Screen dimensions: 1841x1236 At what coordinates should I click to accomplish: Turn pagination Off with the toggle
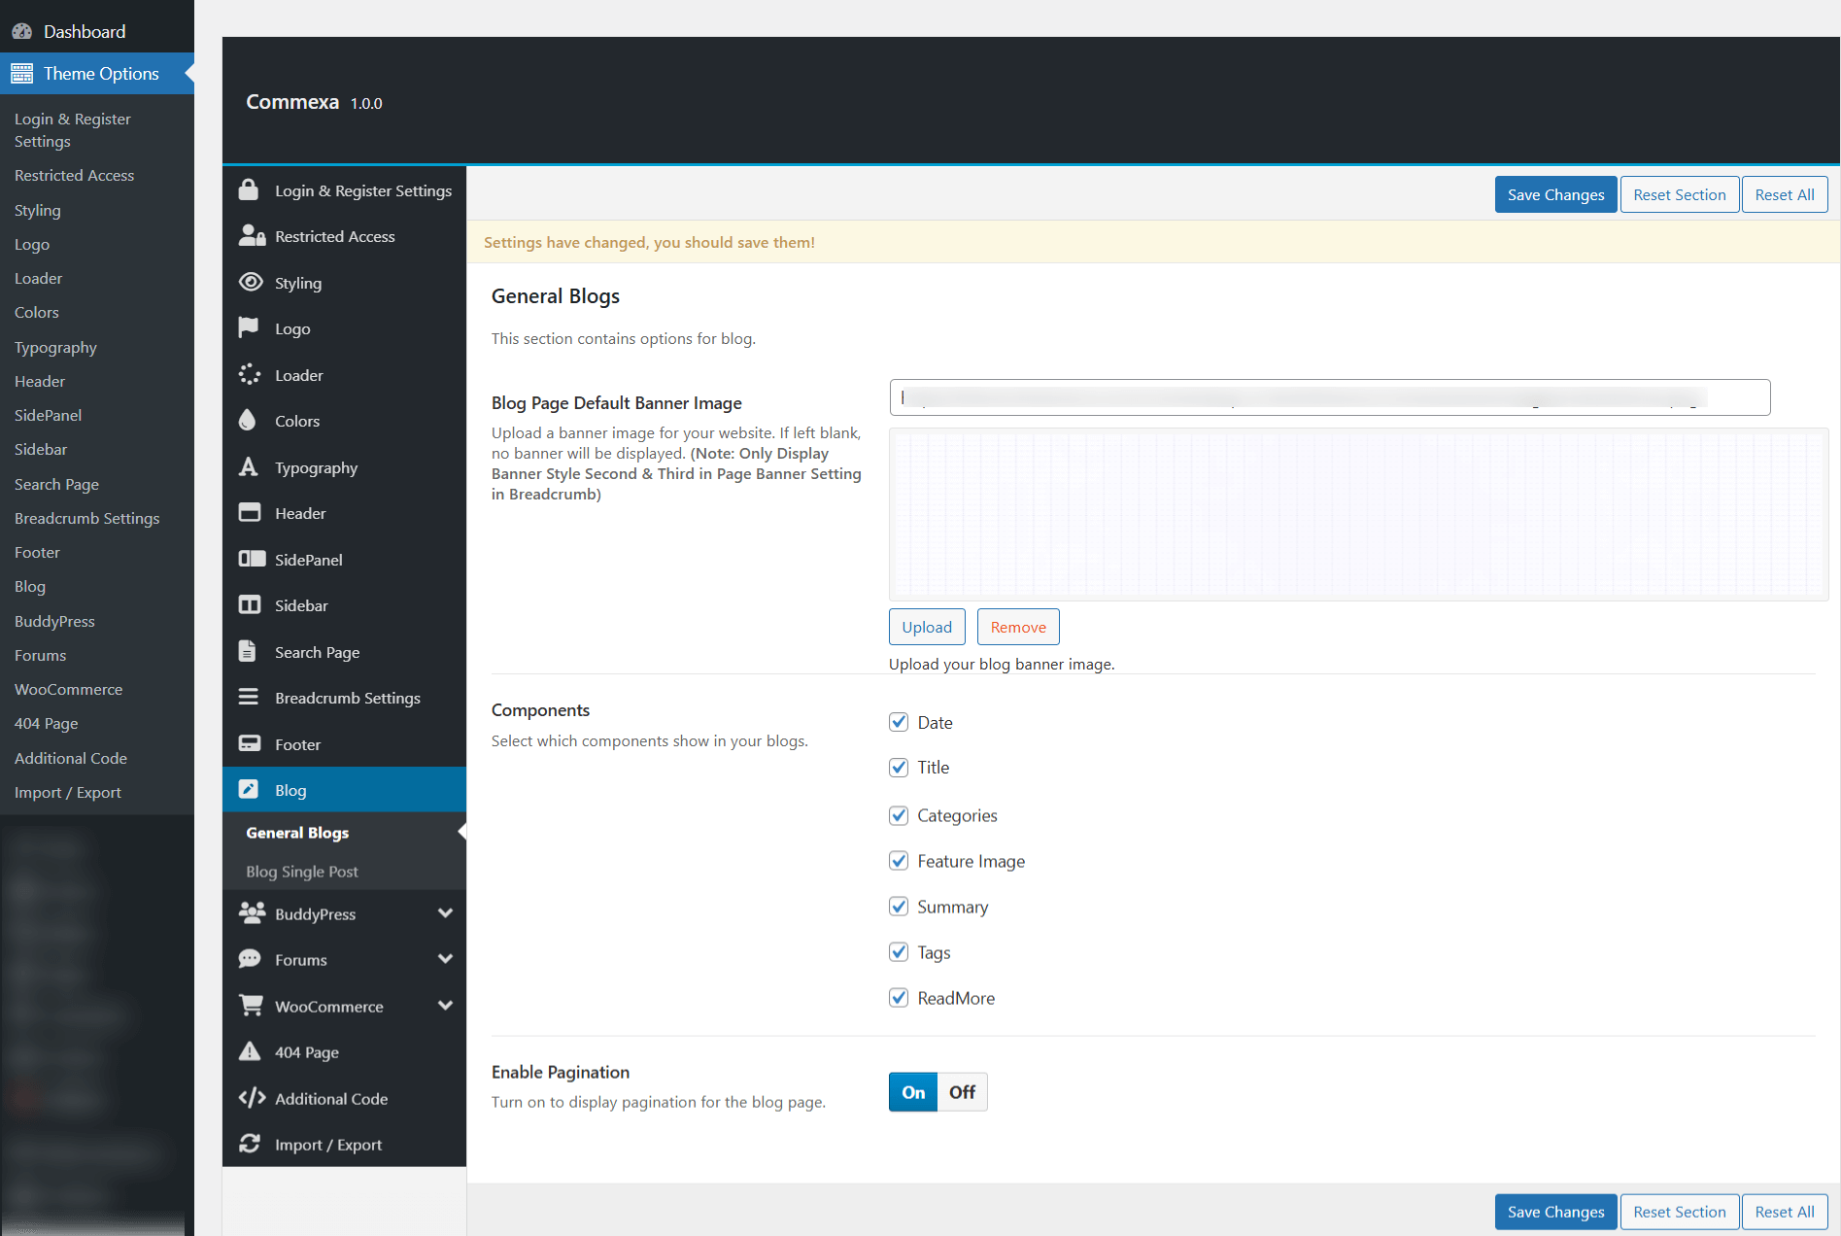coord(962,1092)
